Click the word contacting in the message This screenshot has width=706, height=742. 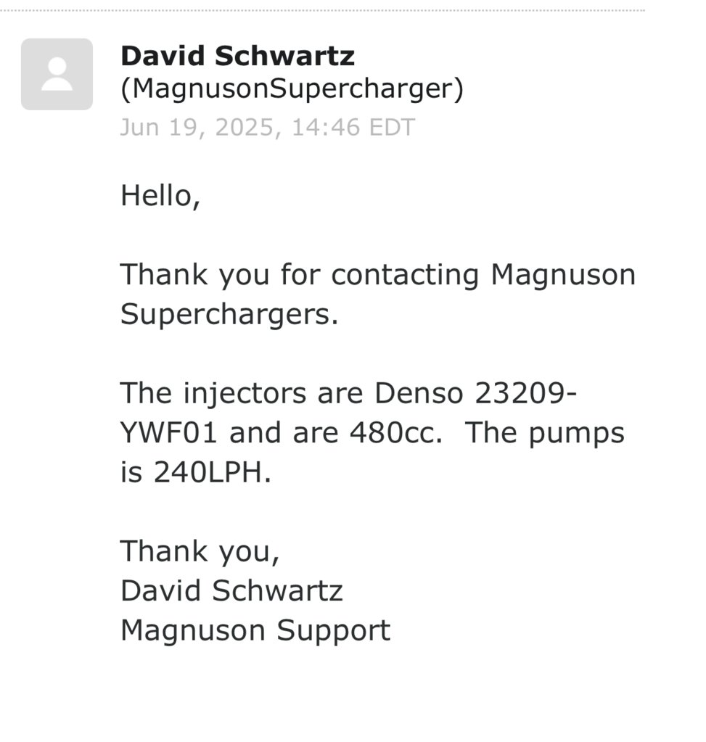point(405,275)
